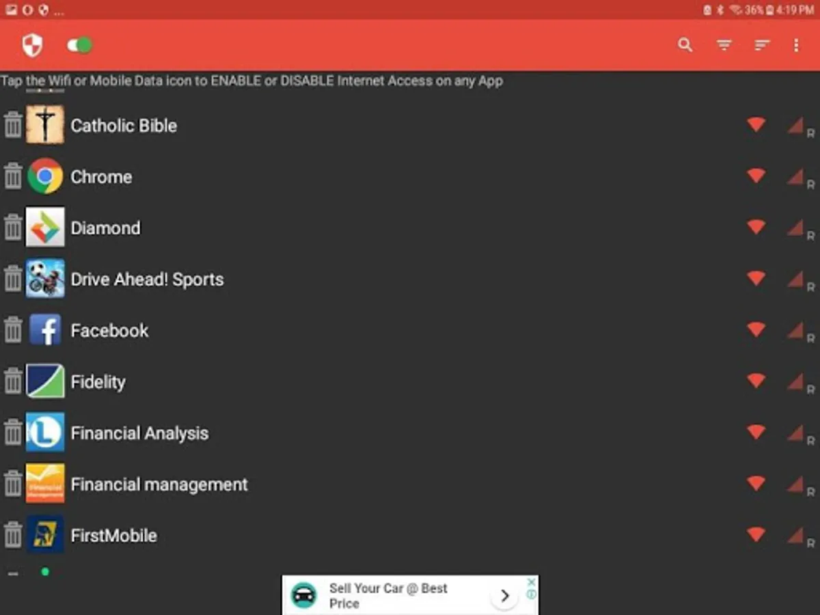Delete Drive Ahead! Sports via trash icon
The image size is (820, 615).
(13, 279)
